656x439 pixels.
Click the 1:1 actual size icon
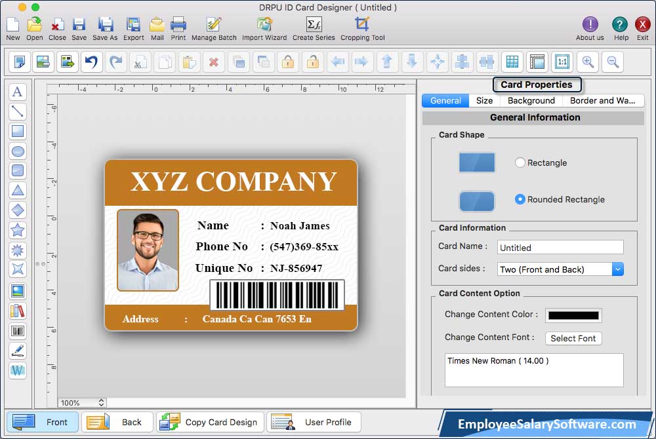(x=562, y=62)
